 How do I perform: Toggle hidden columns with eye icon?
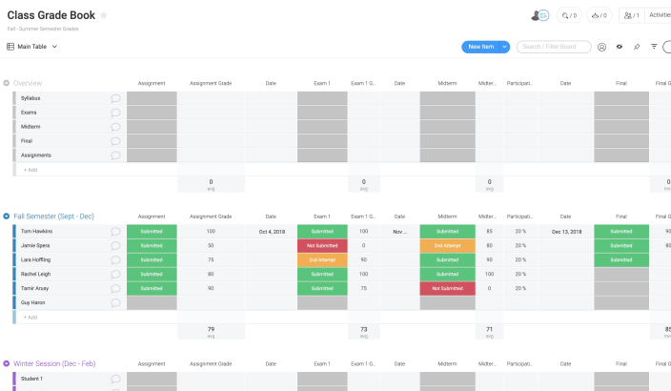pos(620,47)
